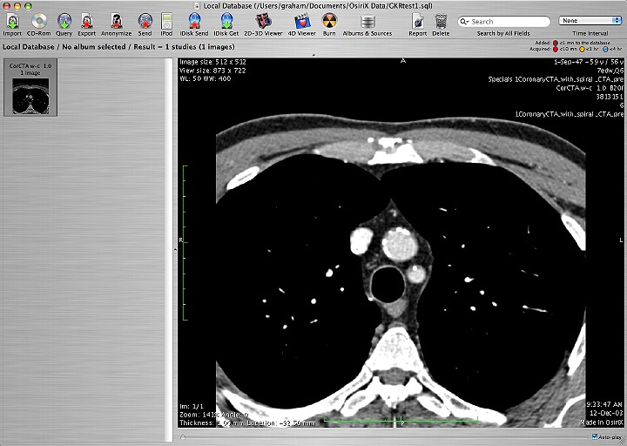Click the iDisk Send icon
The image size is (627, 446).
(x=194, y=21)
